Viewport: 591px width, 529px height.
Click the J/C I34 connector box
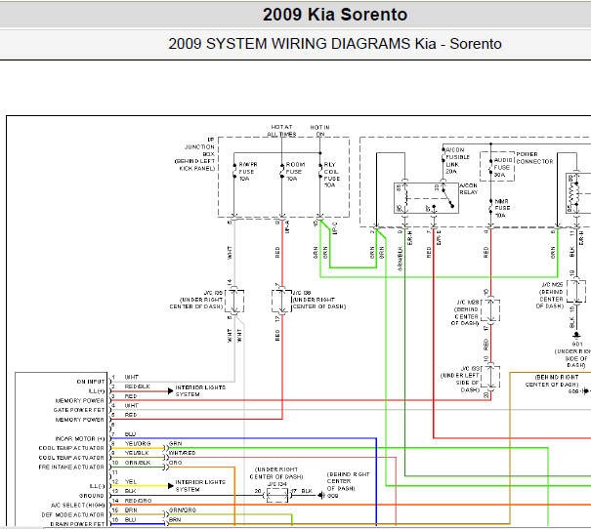tap(277, 495)
